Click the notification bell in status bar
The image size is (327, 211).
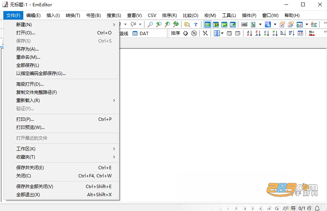click(317, 208)
